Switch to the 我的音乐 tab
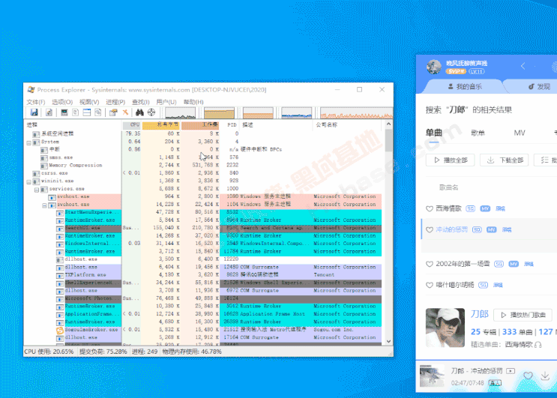 point(465,87)
